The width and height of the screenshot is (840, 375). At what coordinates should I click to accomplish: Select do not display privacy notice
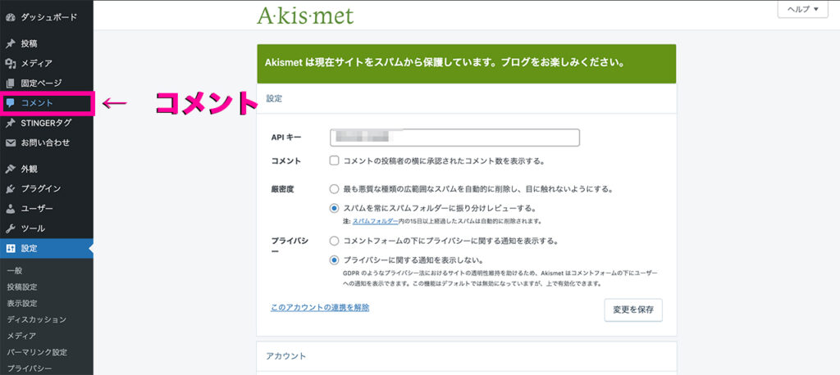(335, 260)
